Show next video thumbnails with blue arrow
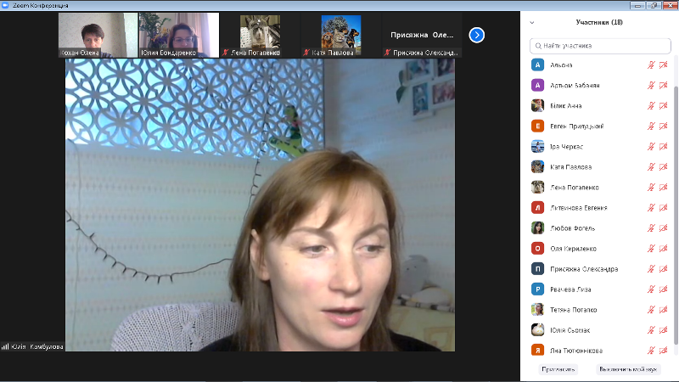 click(x=476, y=35)
